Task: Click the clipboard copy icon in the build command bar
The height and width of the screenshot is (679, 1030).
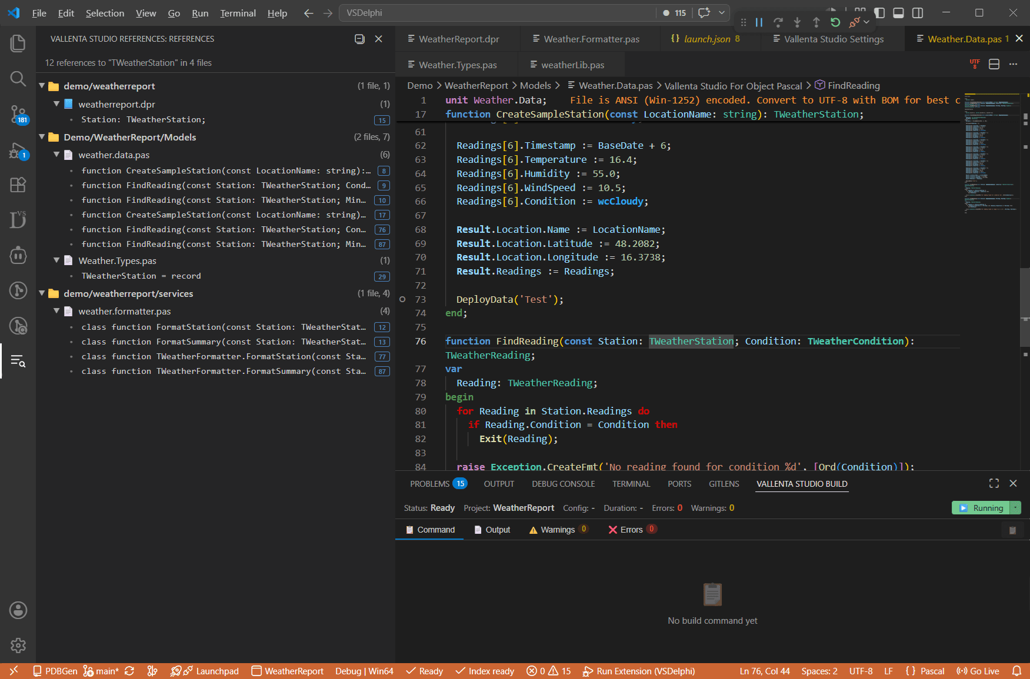Action: (1012, 530)
